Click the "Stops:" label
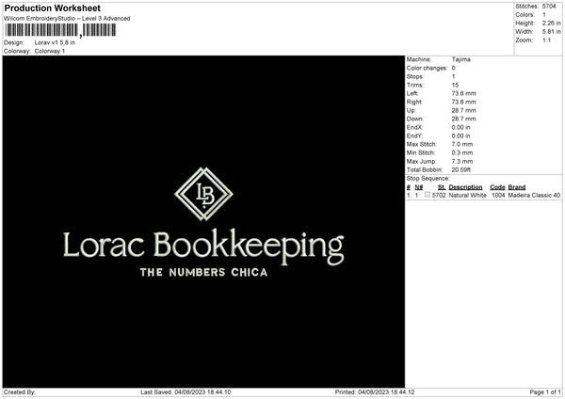 pos(415,76)
